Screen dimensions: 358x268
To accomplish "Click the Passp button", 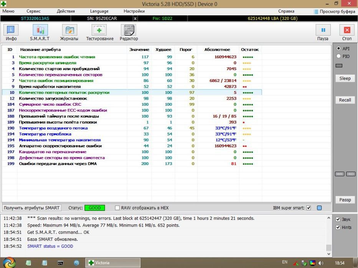I will point(345,200).
